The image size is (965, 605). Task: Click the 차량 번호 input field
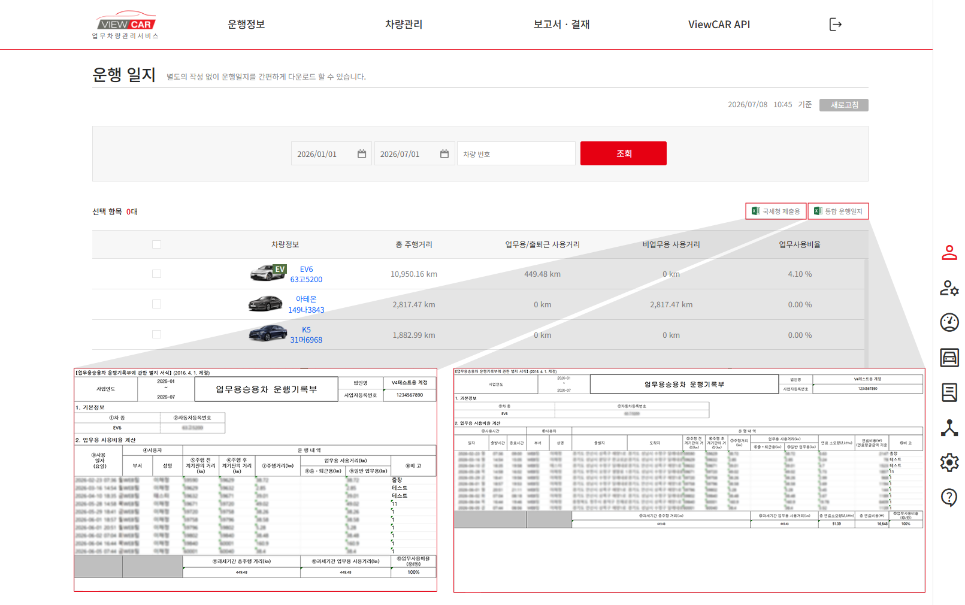(516, 154)
